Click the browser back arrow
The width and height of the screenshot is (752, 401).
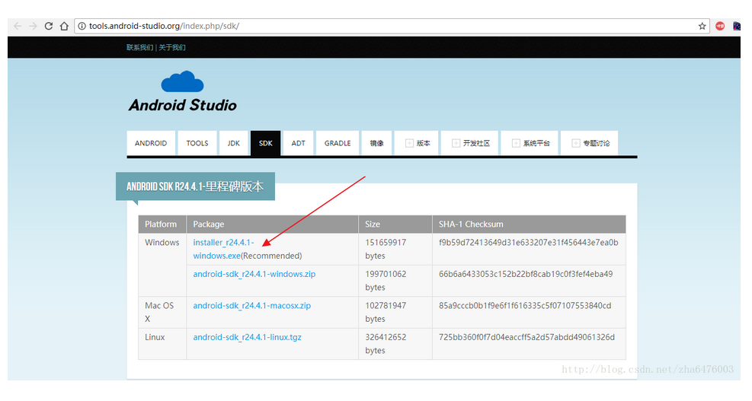click(x=18, y=26)
